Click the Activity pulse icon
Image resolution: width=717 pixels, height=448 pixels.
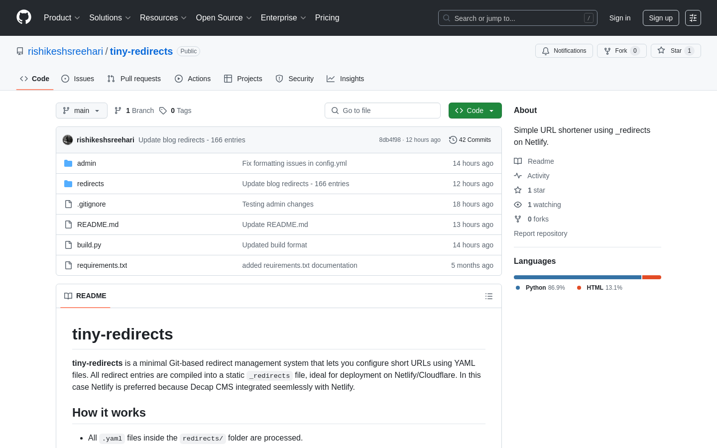pos(518,176)
